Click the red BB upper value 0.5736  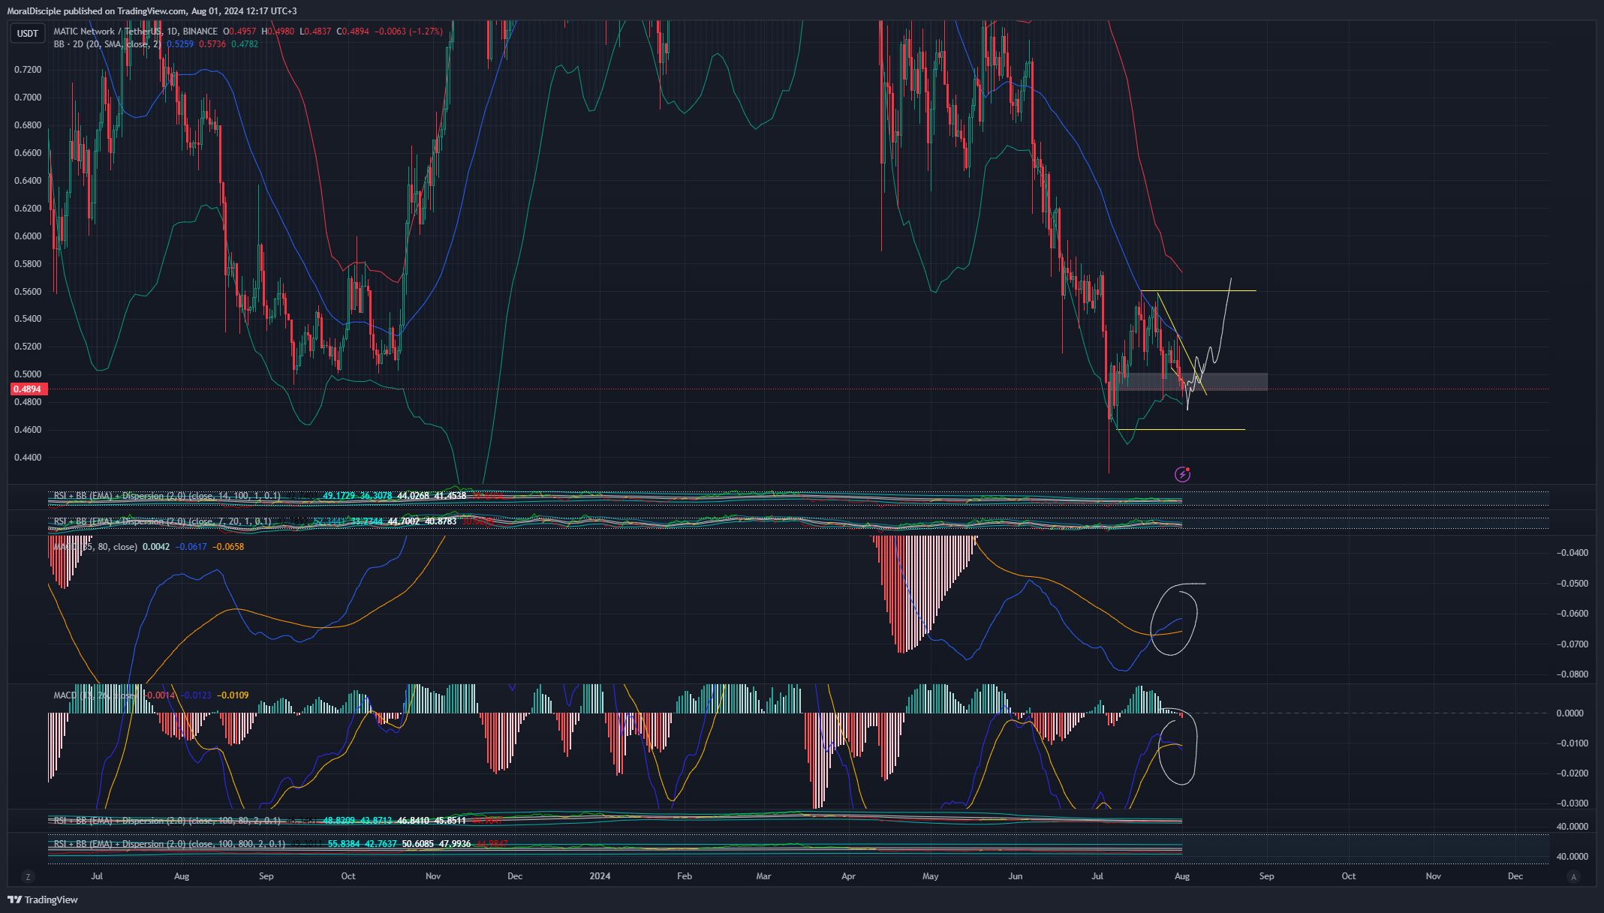[212, 44]
